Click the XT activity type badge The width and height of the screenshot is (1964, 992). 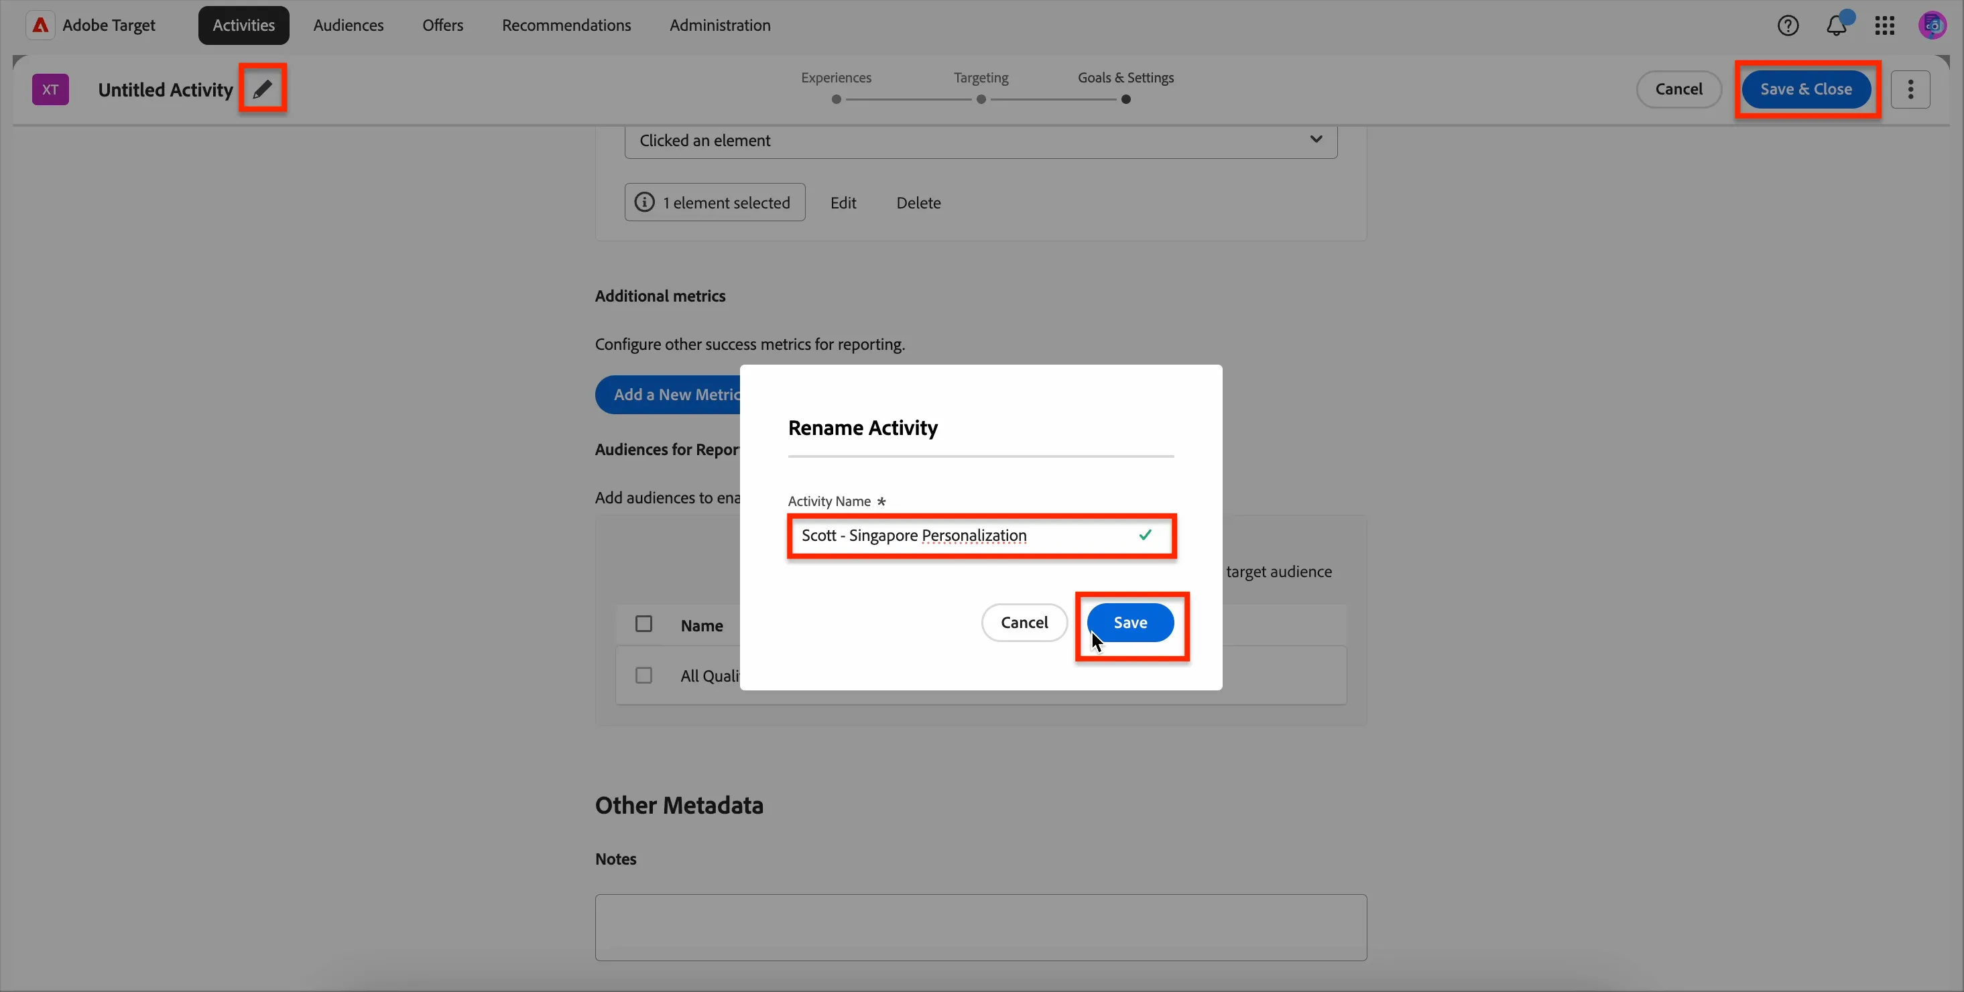click(x=50, y=89)
